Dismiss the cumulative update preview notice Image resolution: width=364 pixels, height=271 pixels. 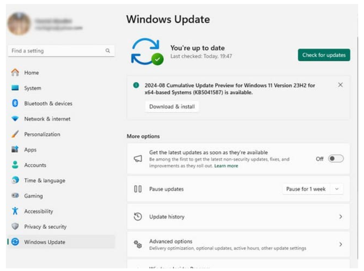click(340, 85)
